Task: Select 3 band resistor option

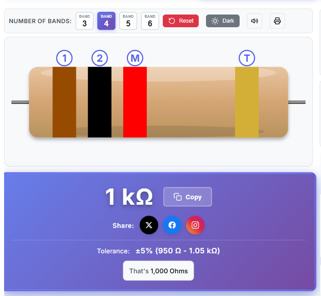Action: pyautogui.click(x=85, y=21)
